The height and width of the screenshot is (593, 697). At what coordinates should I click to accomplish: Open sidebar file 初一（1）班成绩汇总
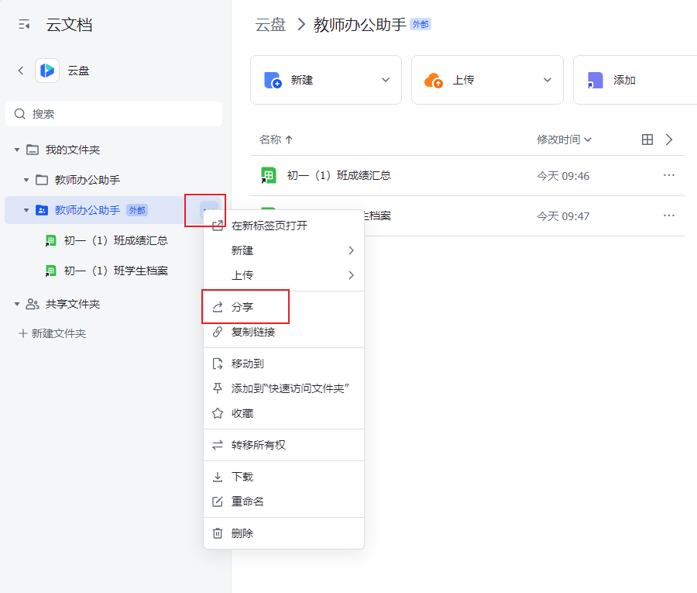[x=116, y=240]
